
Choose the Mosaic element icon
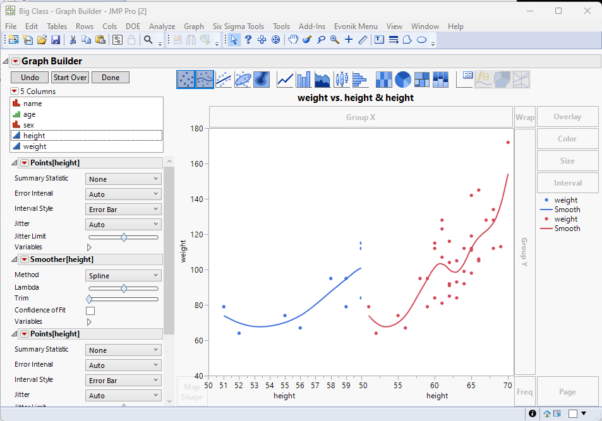pos(440,80)
